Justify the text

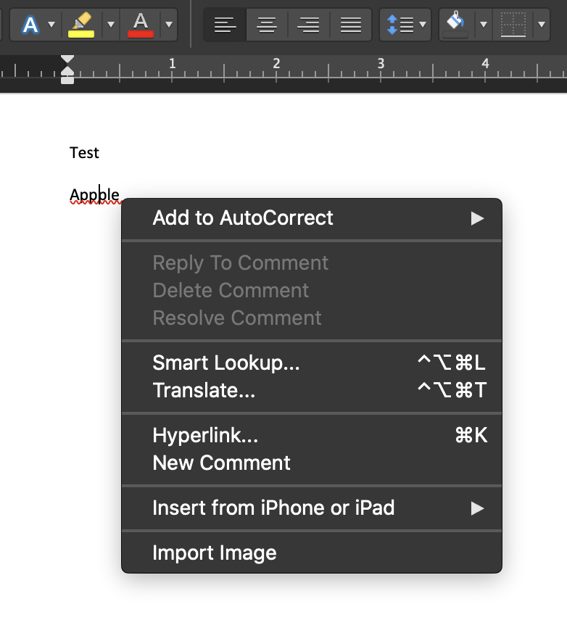[351, 25]
